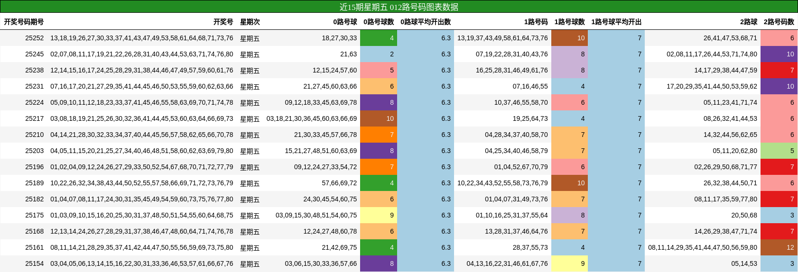Screen dimensions: 798x272
Task: Click the green title bar 近15期星期五
Action: (x=399, y=7)
